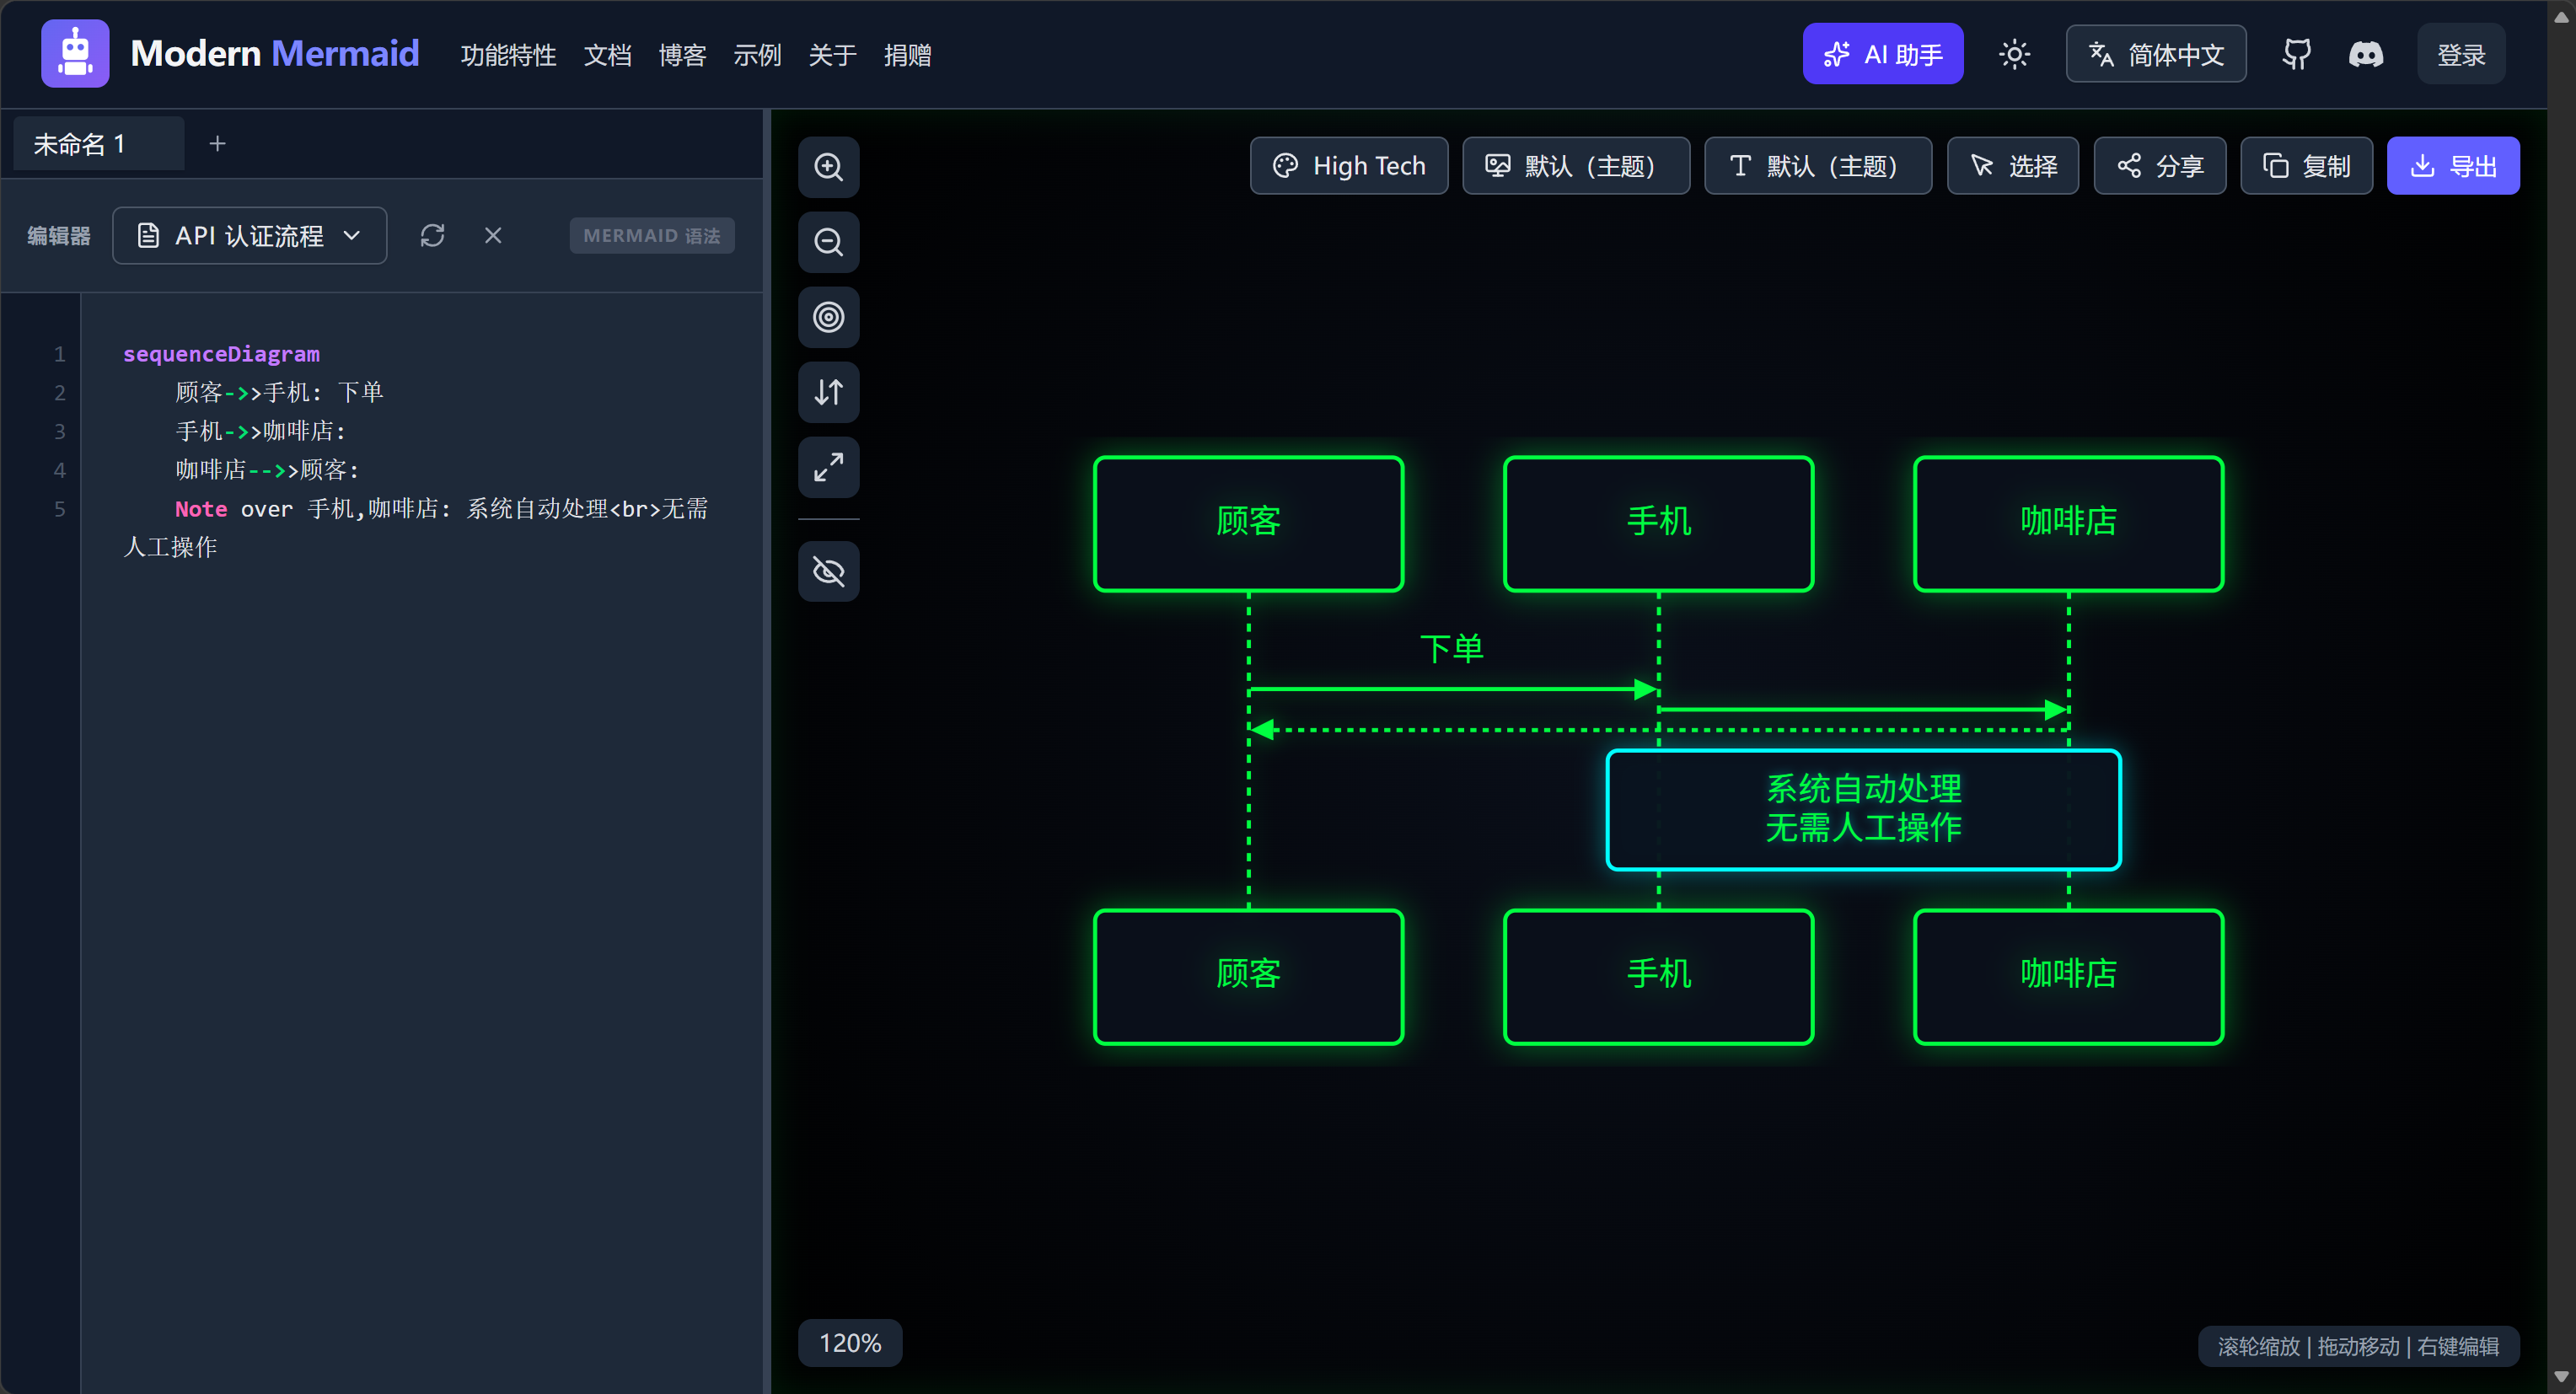Viewport: 2576px width, 1394px height.
Task: Click the 复制 copy button
Action: coord(2306,166)
